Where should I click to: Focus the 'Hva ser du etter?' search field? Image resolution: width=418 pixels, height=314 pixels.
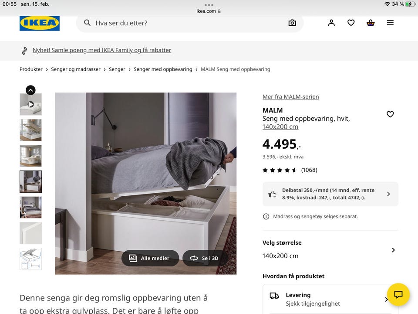point(189,23)
